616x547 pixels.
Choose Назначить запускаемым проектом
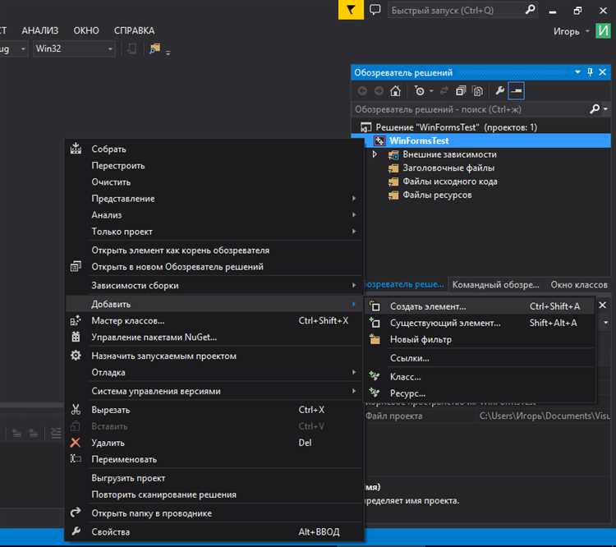click(x=214, y=356)
